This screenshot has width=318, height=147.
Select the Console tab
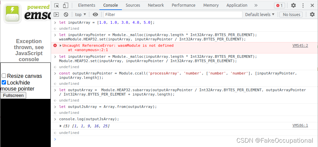(110, 5)
